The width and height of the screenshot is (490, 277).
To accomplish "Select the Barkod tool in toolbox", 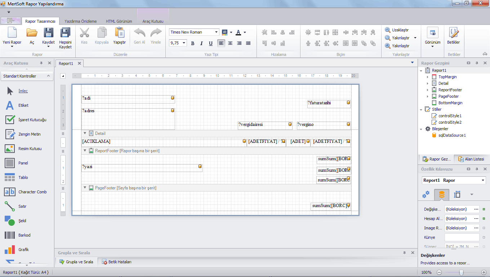I will point(10,235).
